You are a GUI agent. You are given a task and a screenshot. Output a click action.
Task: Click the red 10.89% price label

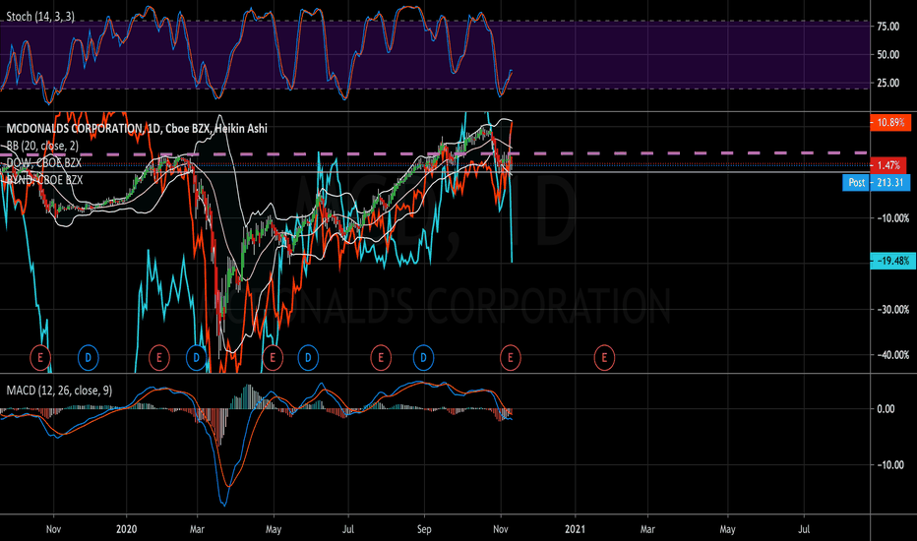pyautogui.click(x=890, y=122)
